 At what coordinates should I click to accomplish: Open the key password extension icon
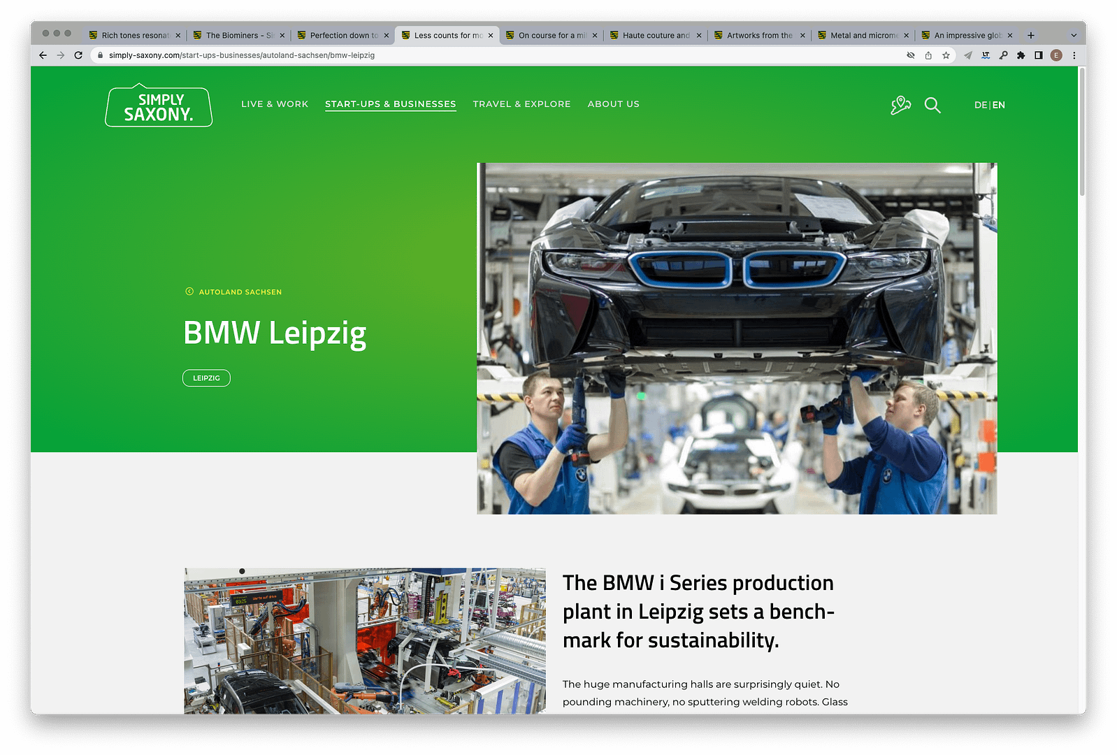pyautogui.click(x=1003, y=55)
